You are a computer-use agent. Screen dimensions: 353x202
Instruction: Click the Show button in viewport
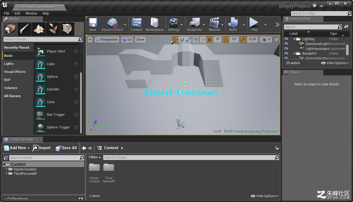click(x=140, y=40)
